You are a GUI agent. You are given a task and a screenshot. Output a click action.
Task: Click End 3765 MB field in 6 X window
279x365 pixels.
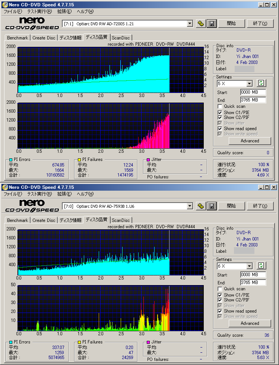coord(253,282)
